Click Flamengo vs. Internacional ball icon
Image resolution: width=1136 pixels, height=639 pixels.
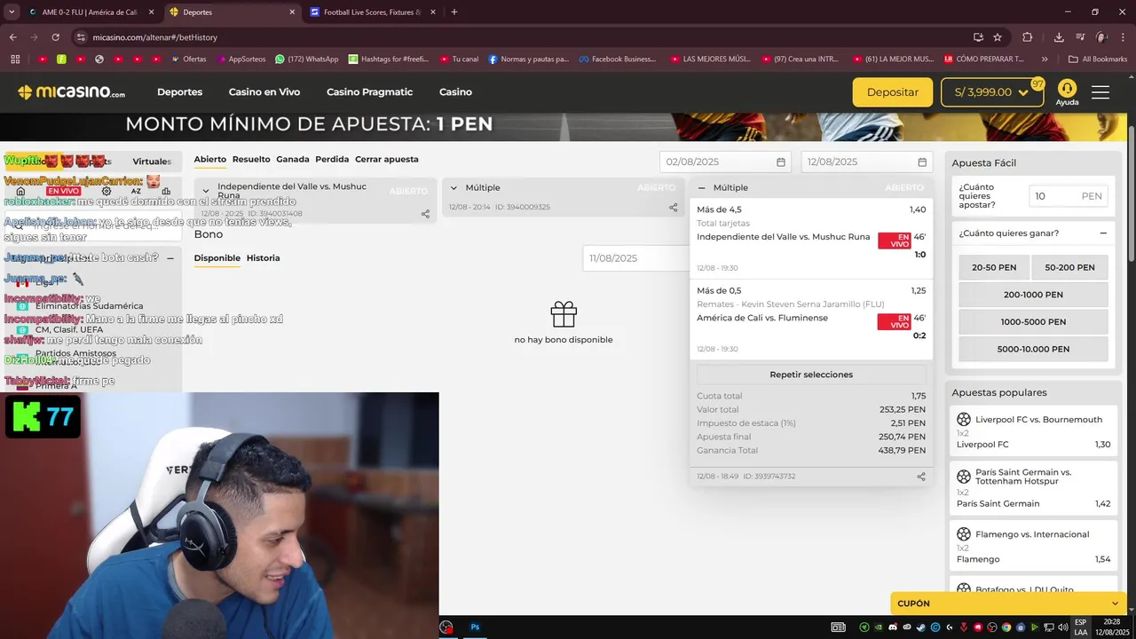click(x=964, y=534)
